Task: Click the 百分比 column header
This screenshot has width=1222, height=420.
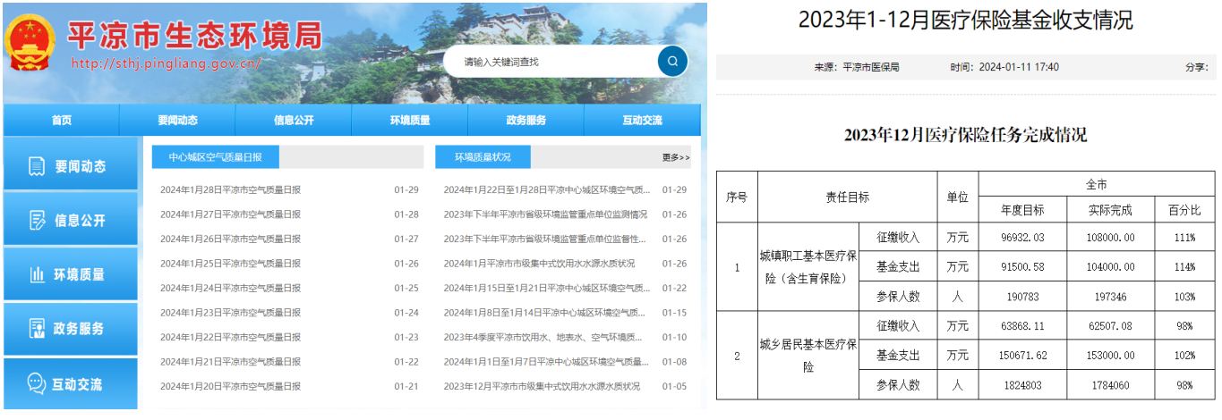Action: click(1184, 210)
